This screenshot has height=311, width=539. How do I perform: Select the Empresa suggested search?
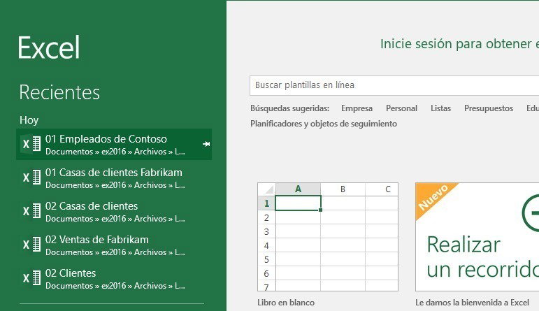click(x=357, y=108)
